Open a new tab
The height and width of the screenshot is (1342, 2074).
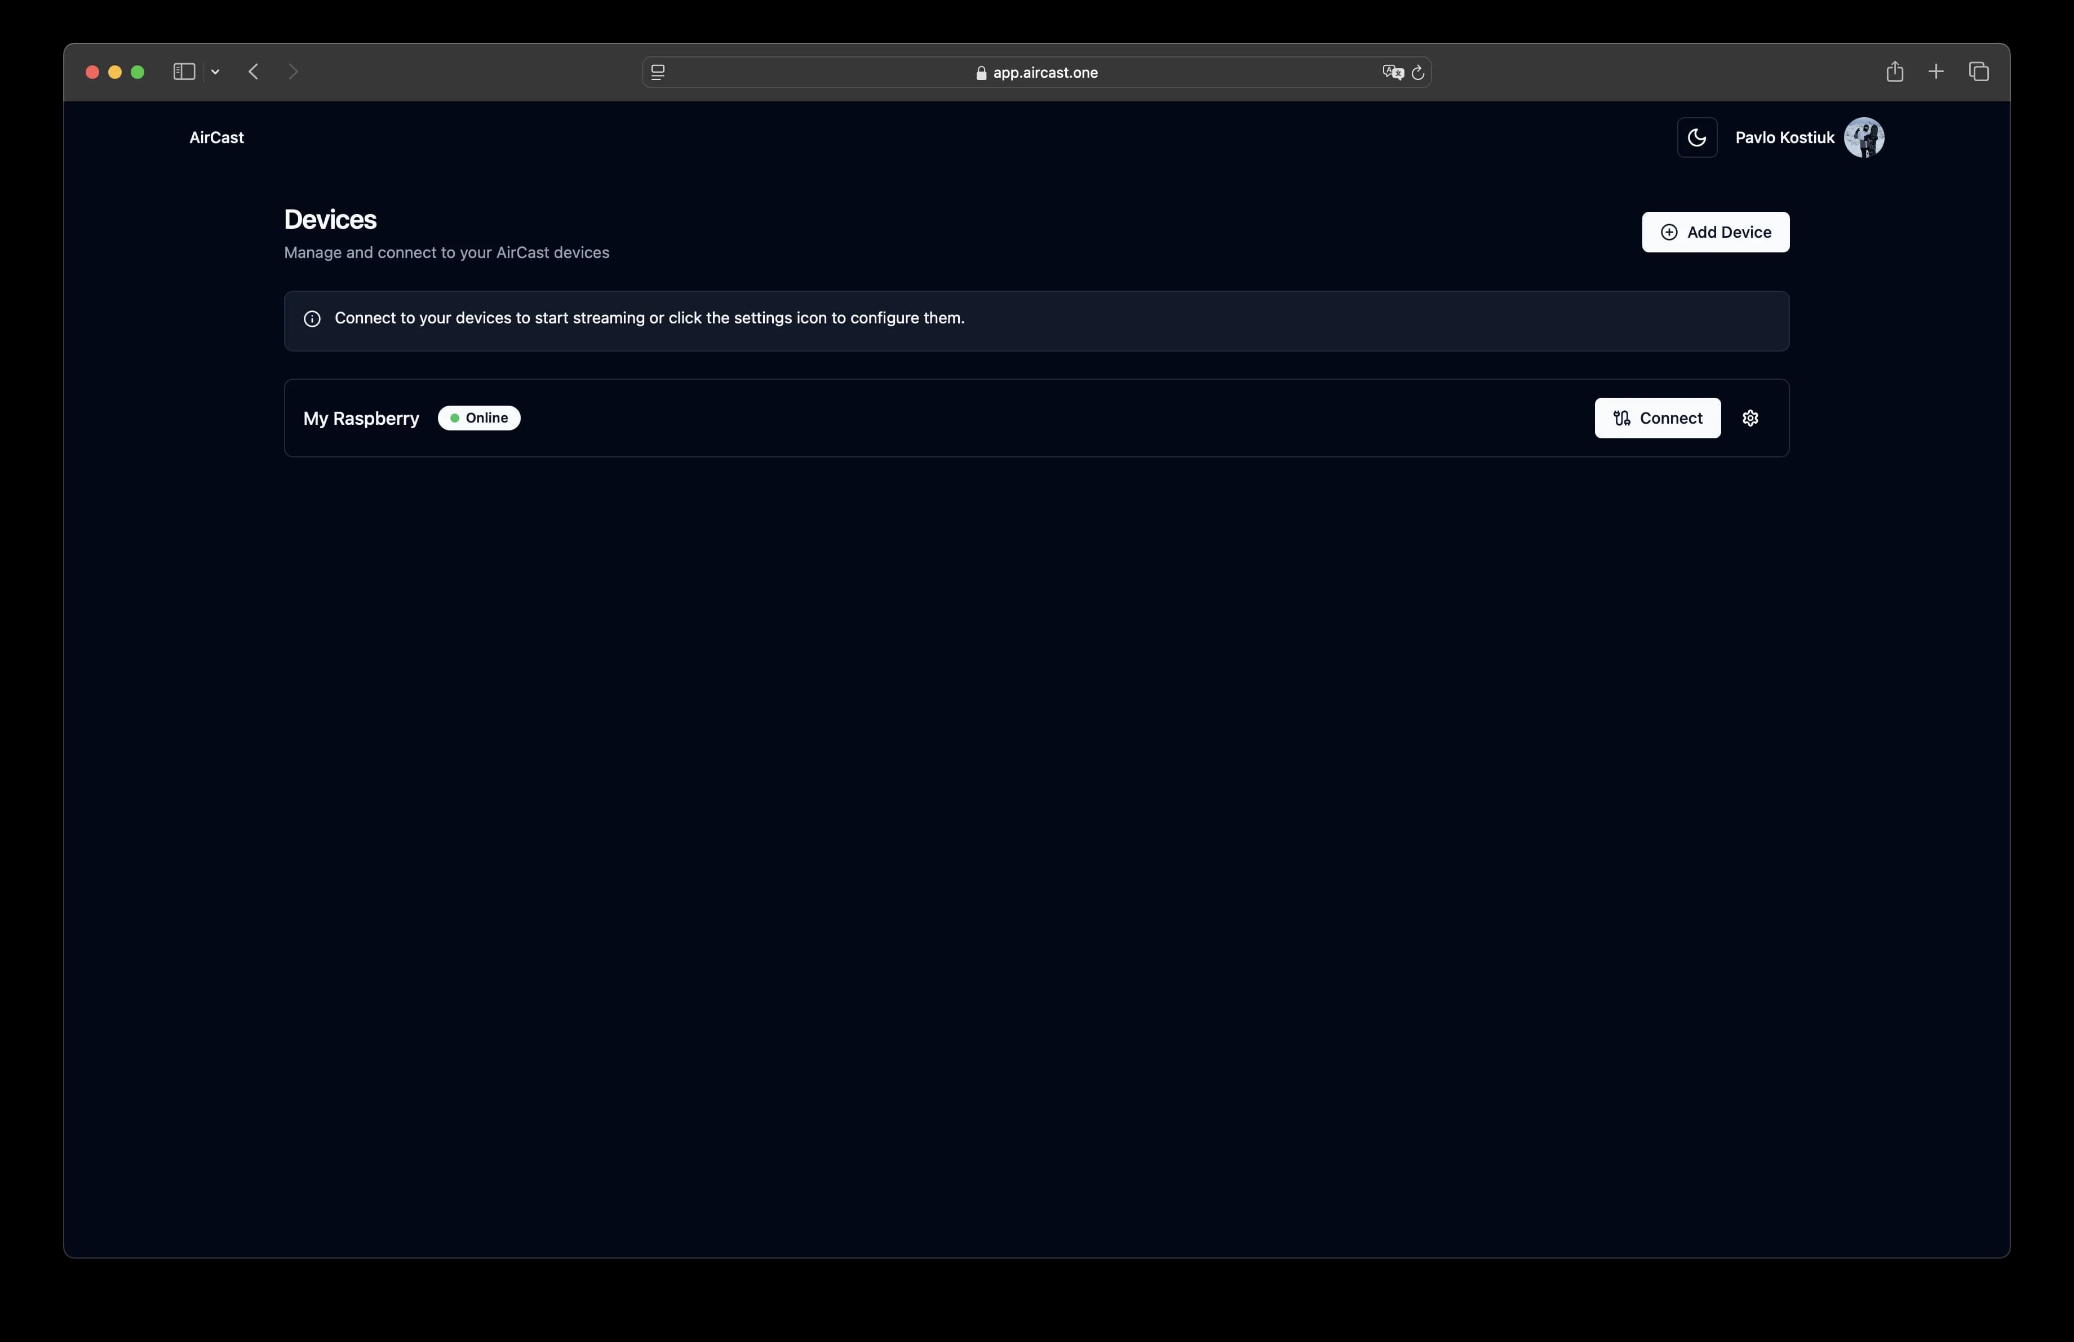click(1936, 72)
